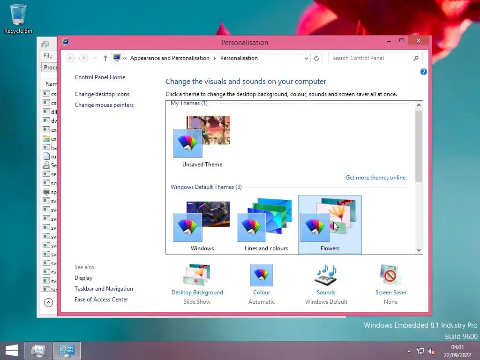The height and width of the screenshot is (360, 480).
Task: Minimize the Personalisation window
Action: [x=389, y=41]
